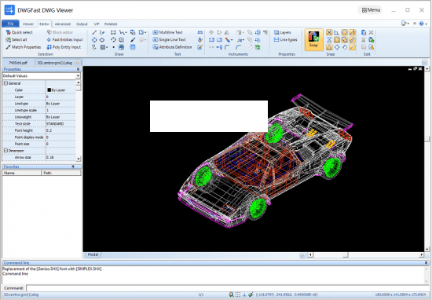Click the table icon in the Draw group
432x300 pixels.
point(133,47)
